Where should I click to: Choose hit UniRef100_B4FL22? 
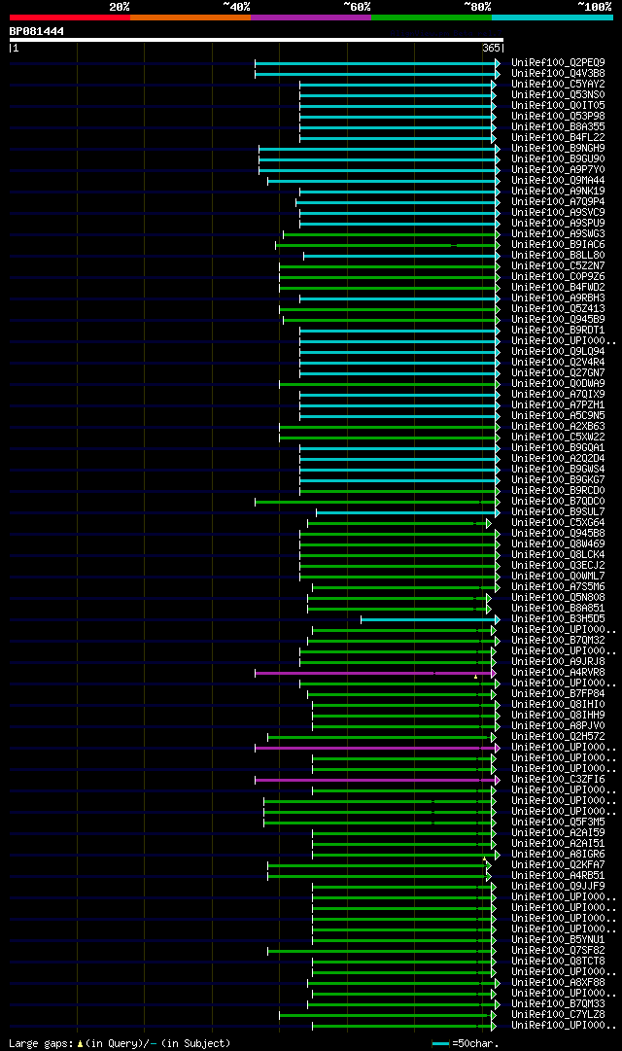click(558, 138)
